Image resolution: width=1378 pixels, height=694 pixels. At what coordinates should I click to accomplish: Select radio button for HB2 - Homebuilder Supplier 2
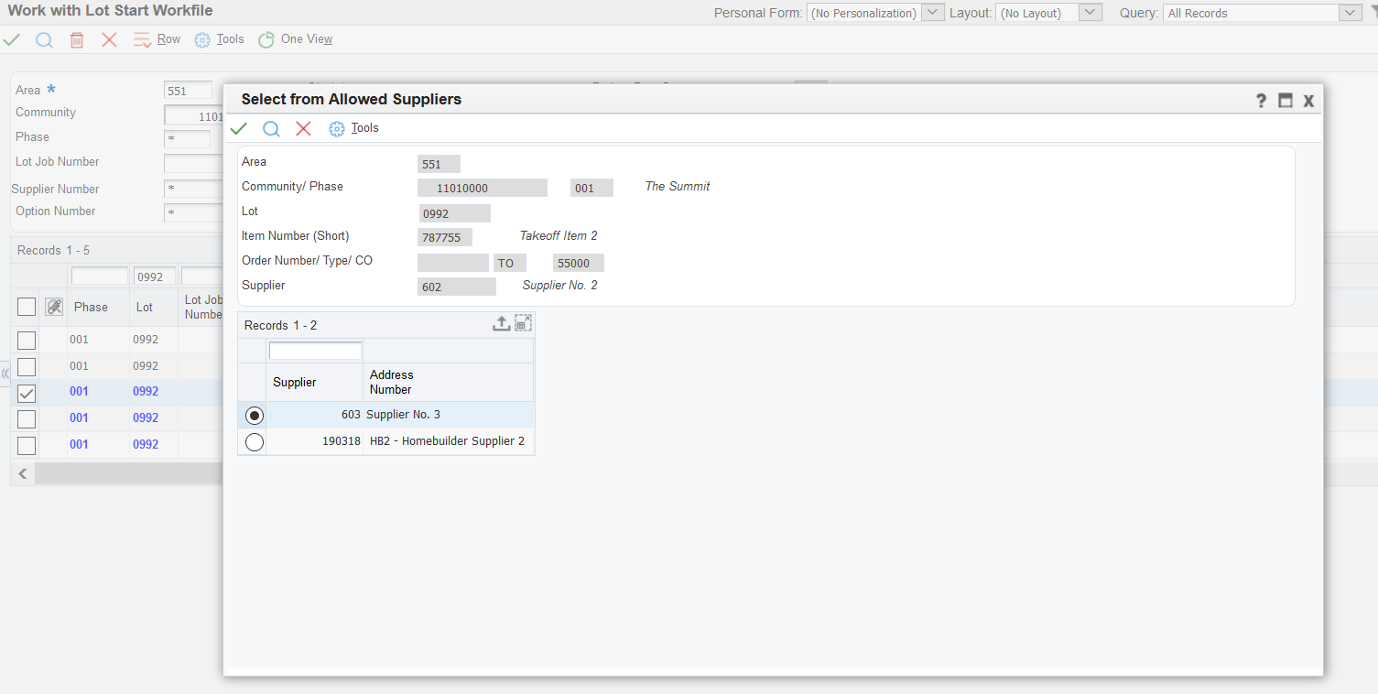click(x=255, y=442)
